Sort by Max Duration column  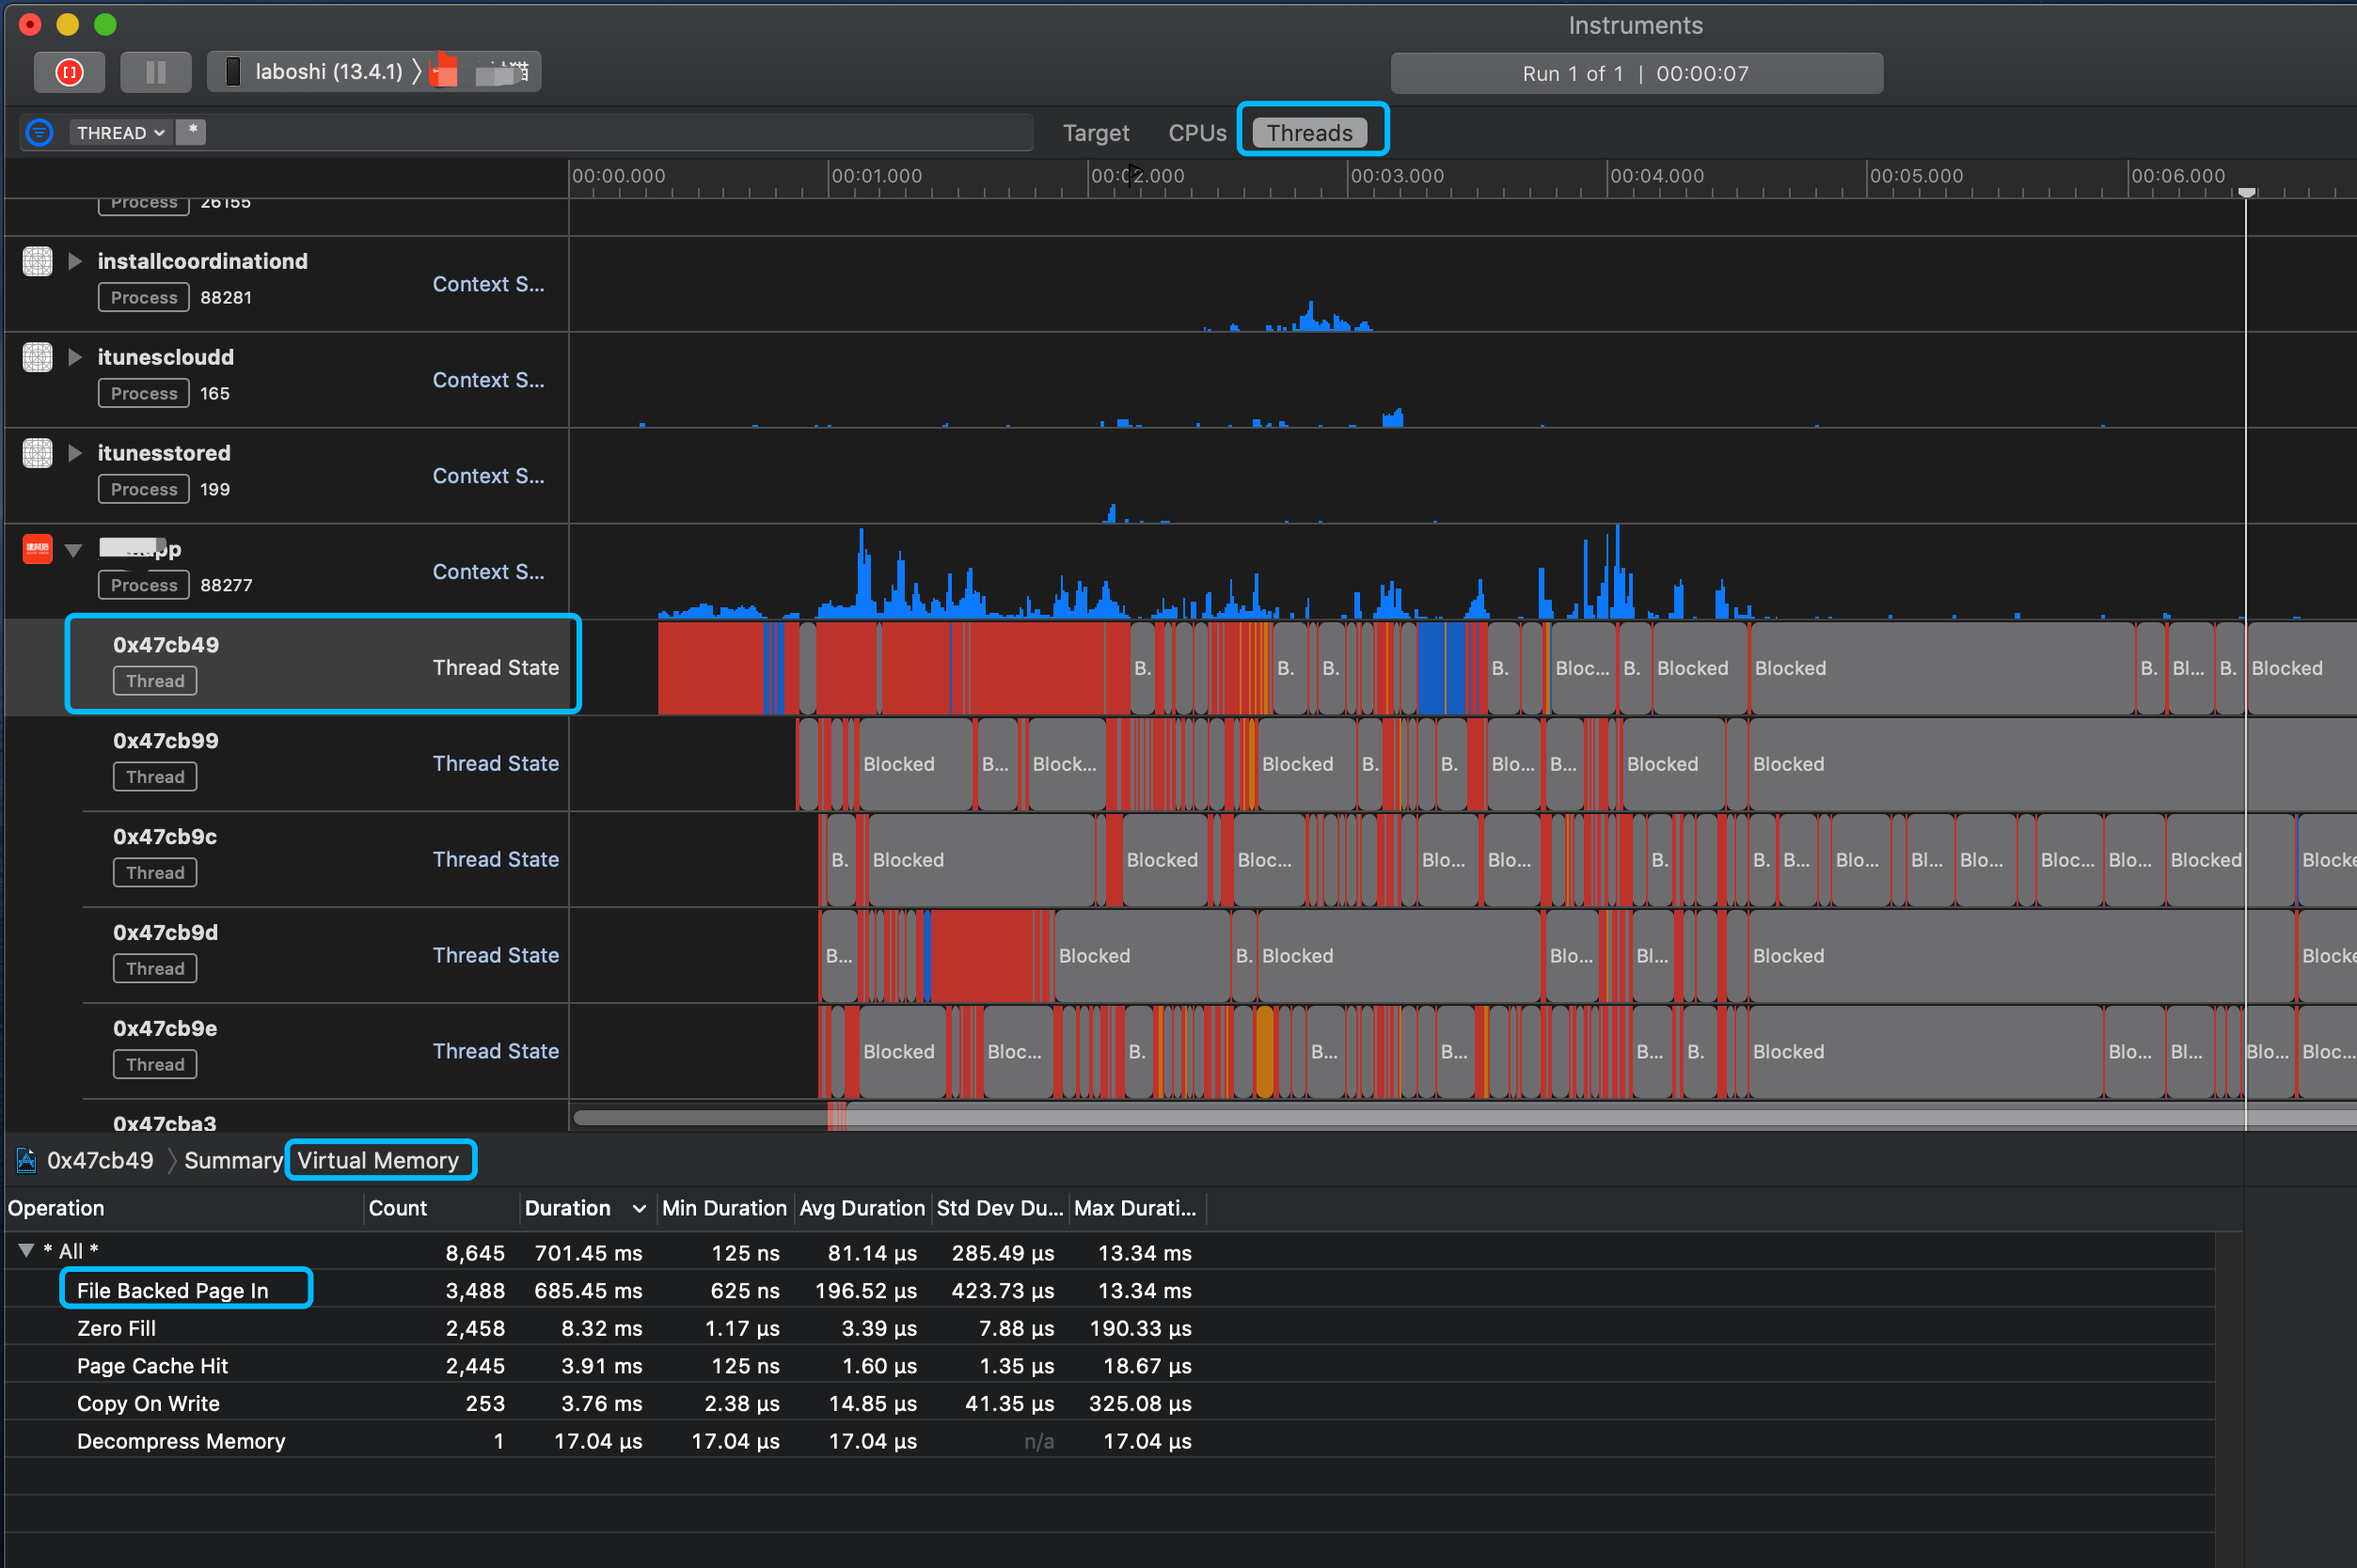pyautogui.click(x=1137, y=1208)
